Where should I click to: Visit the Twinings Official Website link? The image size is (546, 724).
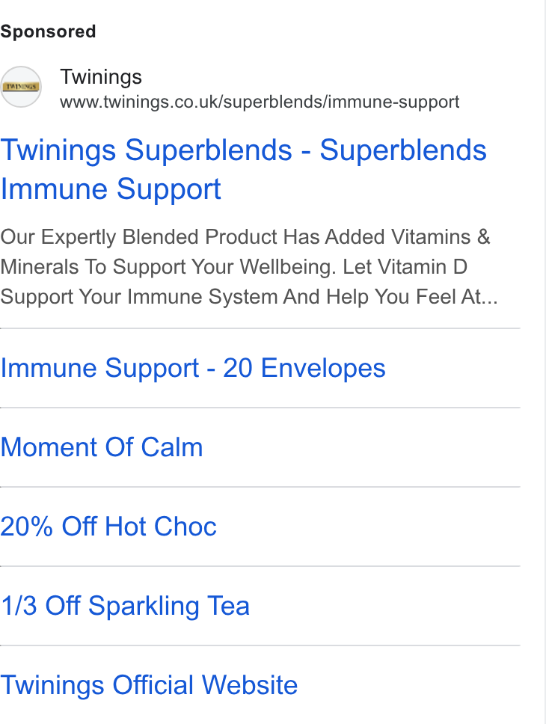point(149,685)
